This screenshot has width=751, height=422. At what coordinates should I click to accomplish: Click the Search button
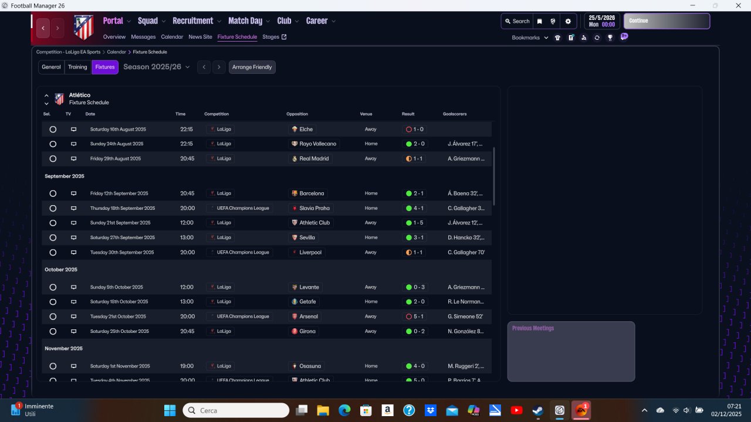pyautogui.click(x=517, y=21)
